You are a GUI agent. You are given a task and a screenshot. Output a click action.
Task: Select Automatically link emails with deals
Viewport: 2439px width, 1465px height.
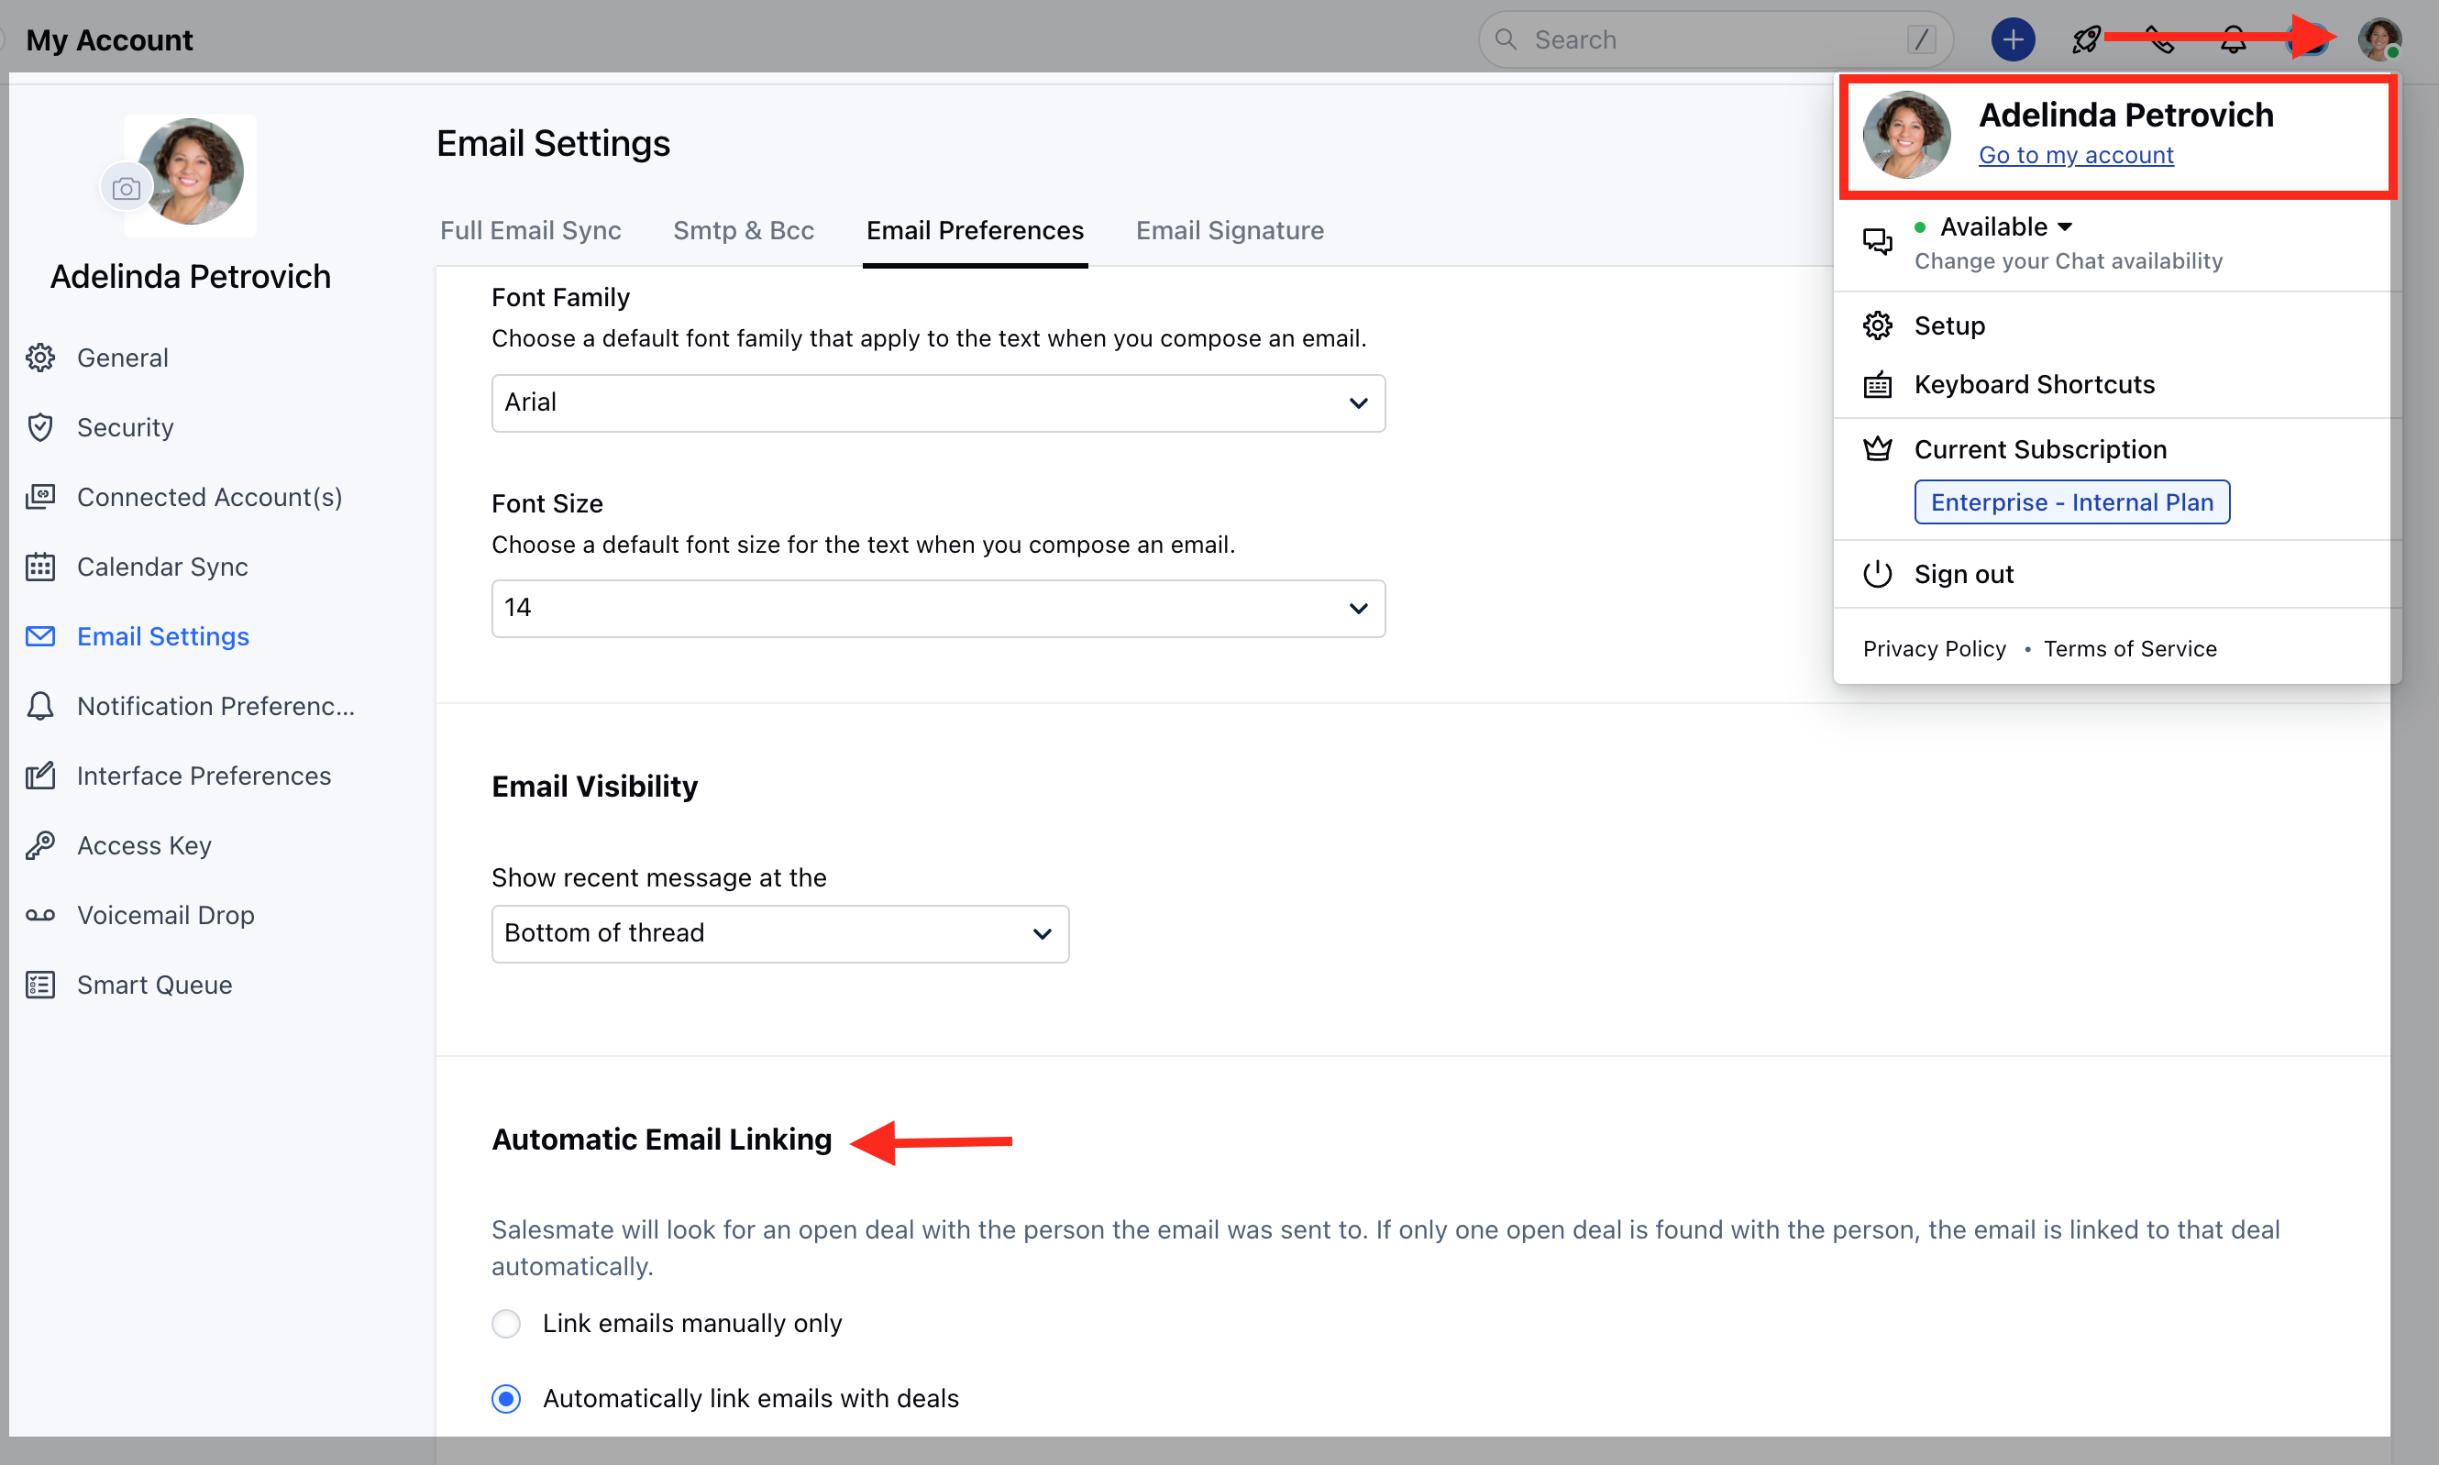click(x=506, y=1398)
